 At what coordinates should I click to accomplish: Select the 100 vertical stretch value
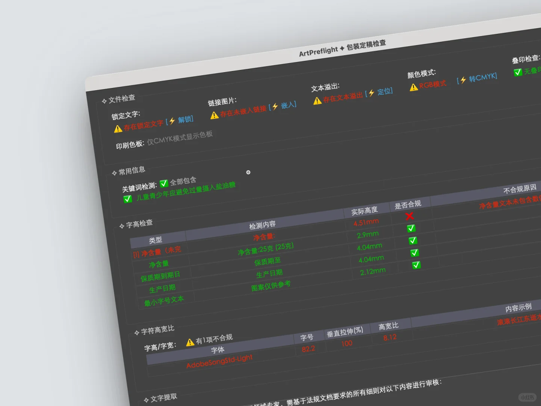pyautogui.click(x=347, y=343)
